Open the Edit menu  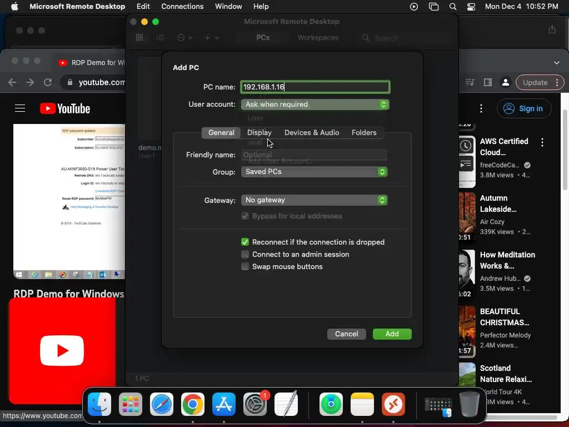[143, 7]
